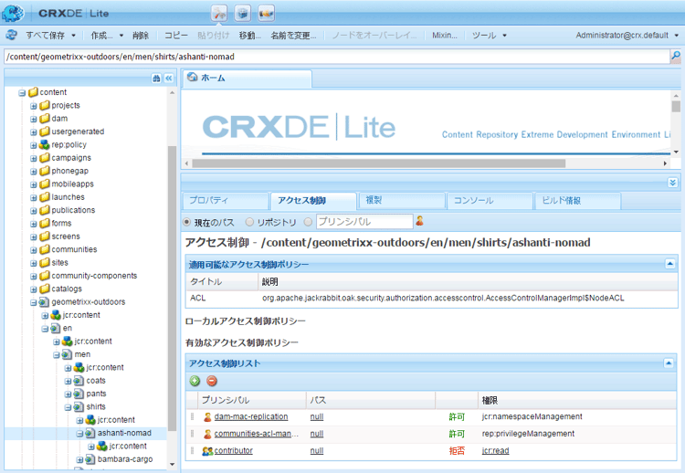Click the communities-acl-man user icon
The height and width of the screenshot is (473, 685).
(x=207, y=434)
